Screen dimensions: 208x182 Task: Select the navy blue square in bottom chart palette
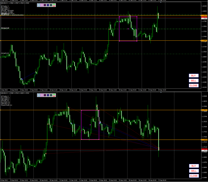[48, 95]
